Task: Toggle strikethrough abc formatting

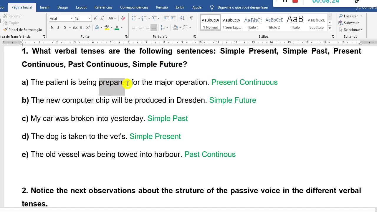Action: (75, 28)
